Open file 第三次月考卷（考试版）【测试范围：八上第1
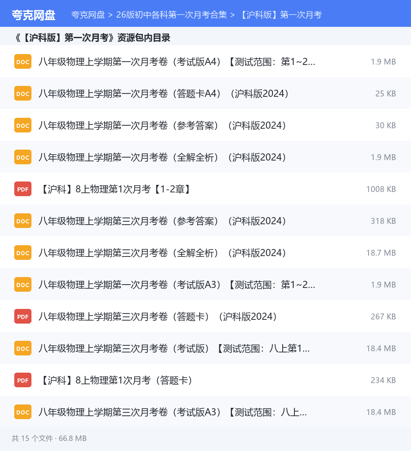This screenshot has width=411, height=451. 174,348
